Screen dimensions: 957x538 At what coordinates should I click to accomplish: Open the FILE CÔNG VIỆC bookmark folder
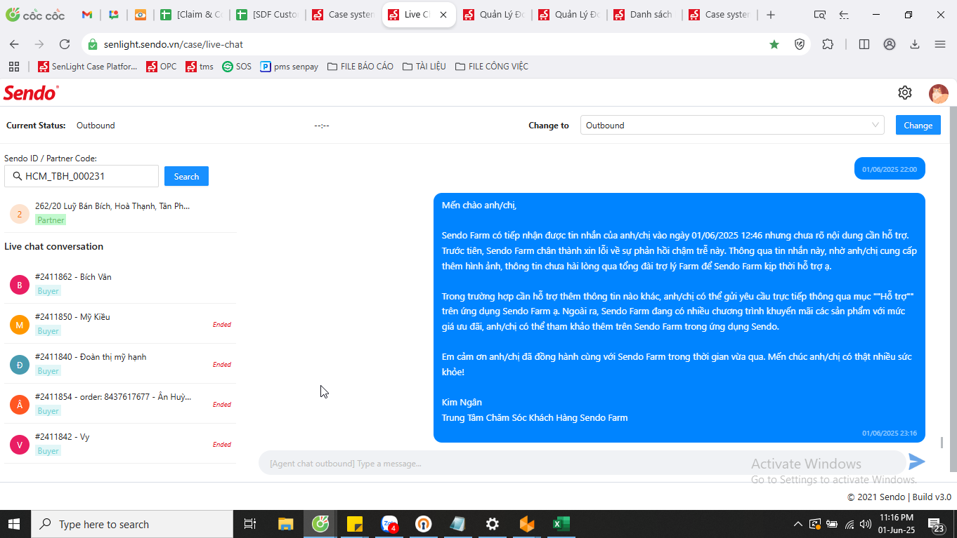click(x=492, y=67)
